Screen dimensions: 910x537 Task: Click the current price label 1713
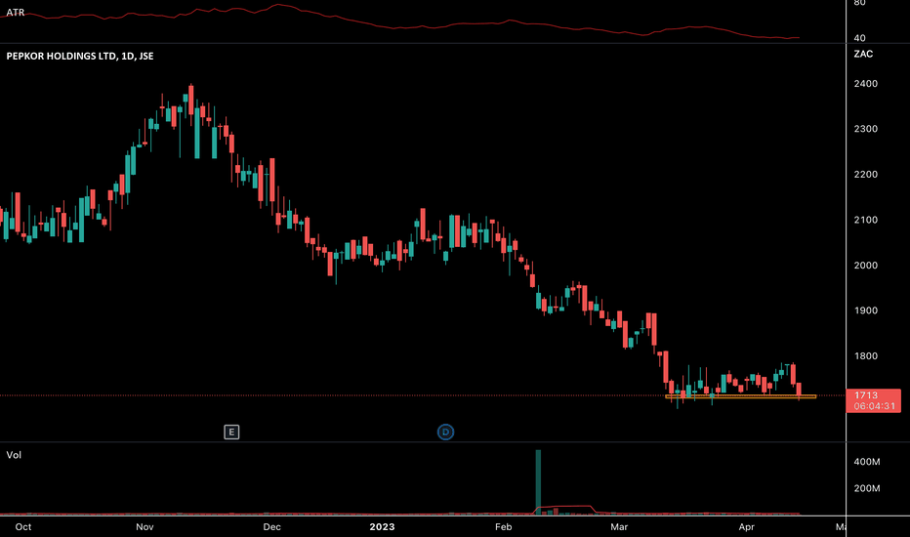(866, 395)
